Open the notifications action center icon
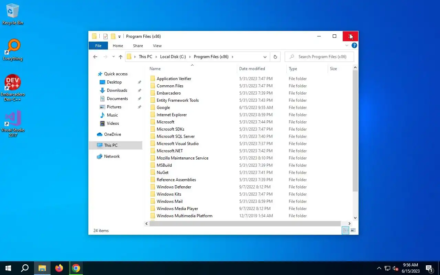The image size is (440, 275). point(429,268)
